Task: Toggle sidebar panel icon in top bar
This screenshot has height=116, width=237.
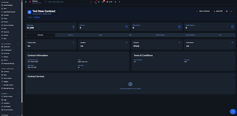Action: pos(26,2)
